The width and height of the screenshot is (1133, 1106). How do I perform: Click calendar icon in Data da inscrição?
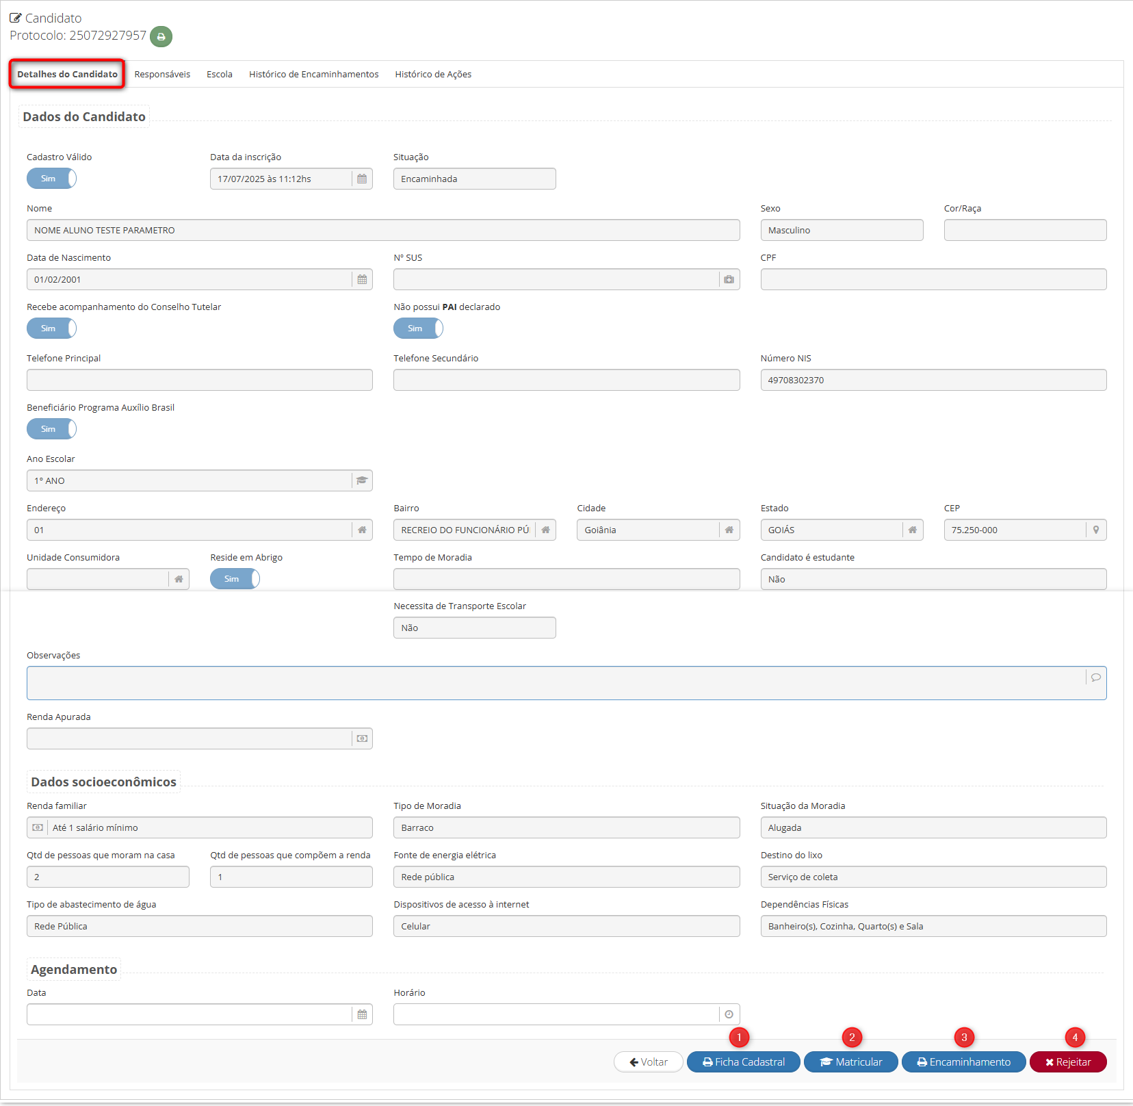362,179
